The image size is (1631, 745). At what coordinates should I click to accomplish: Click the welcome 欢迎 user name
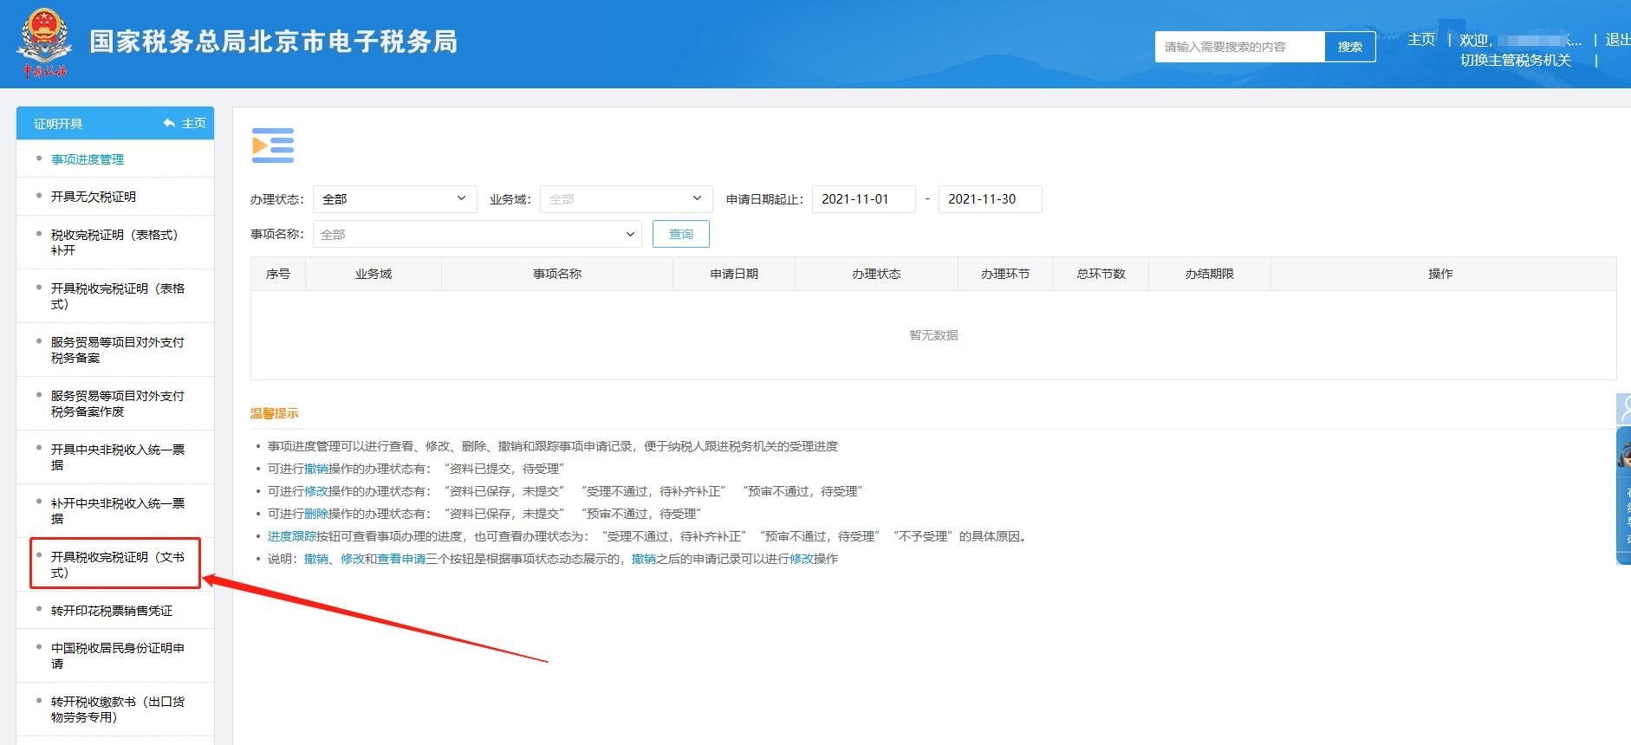(x=1521, y=40)
